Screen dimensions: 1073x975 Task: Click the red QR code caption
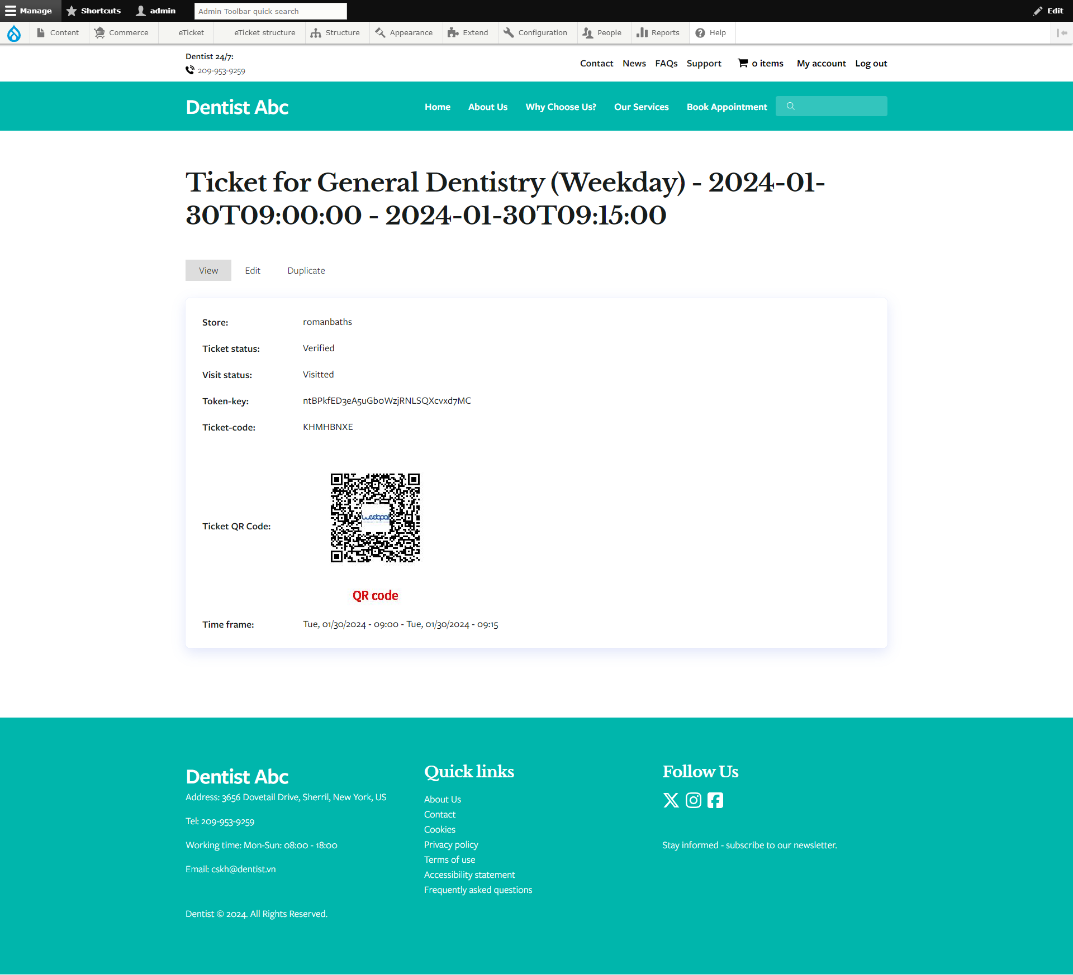[375, 595]
